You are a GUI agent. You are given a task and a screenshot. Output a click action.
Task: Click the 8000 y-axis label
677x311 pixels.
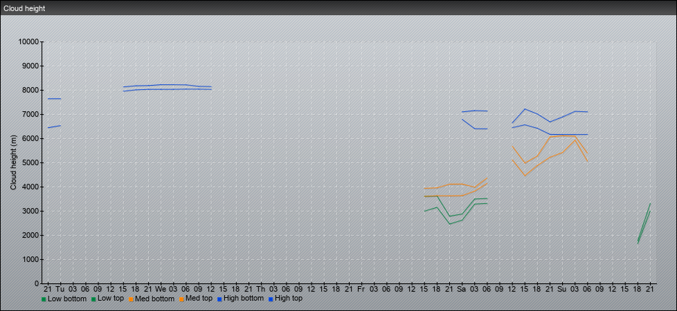pyautogui.click(x=30, y=90)
